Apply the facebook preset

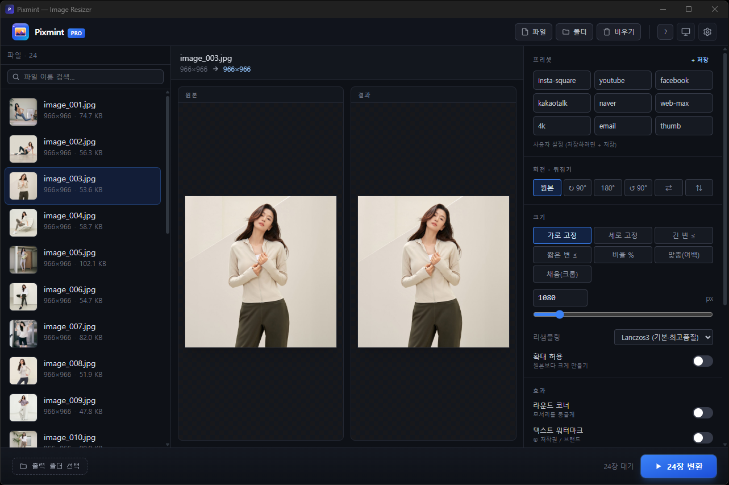point(684,80)
